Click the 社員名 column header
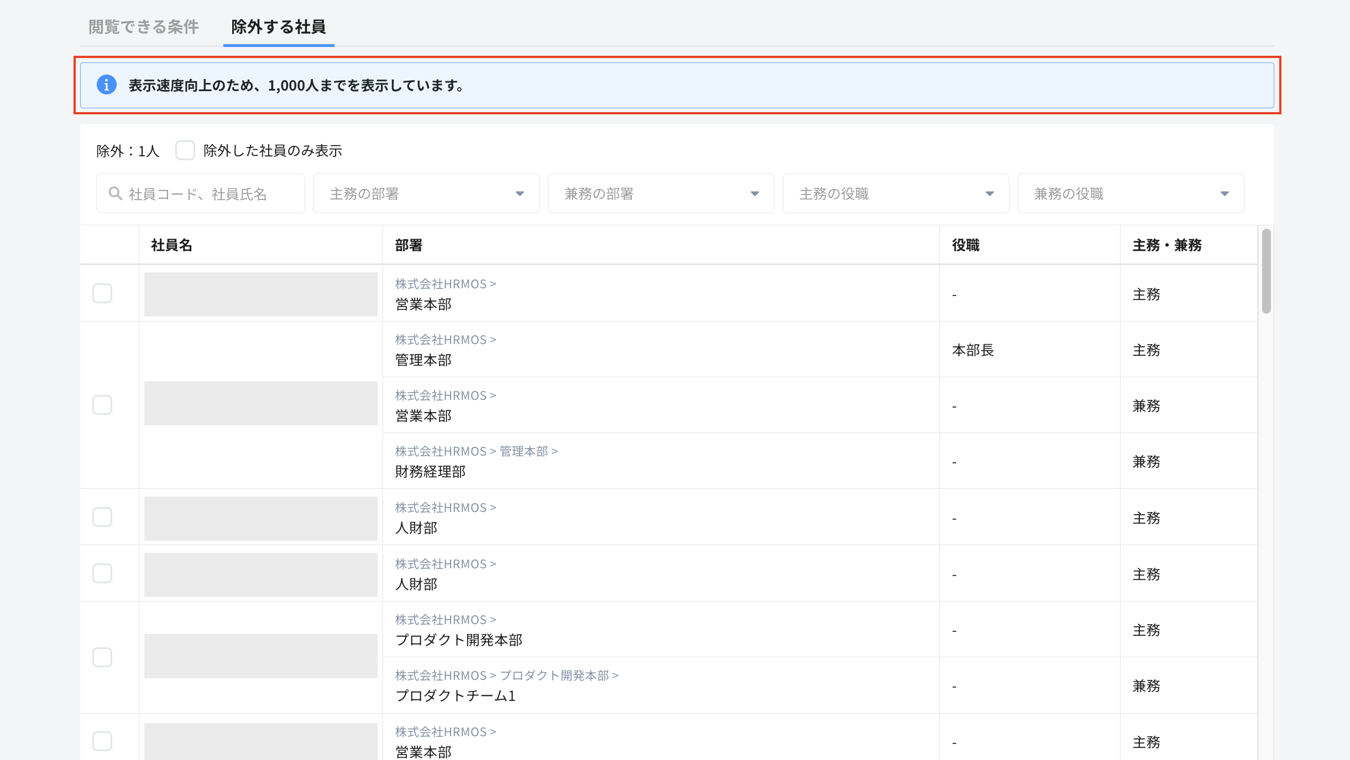1350x760 pixels. point(171,245)
